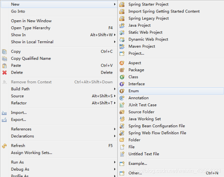Click the Package icon

pyautogui.click(x=122, y=70)
